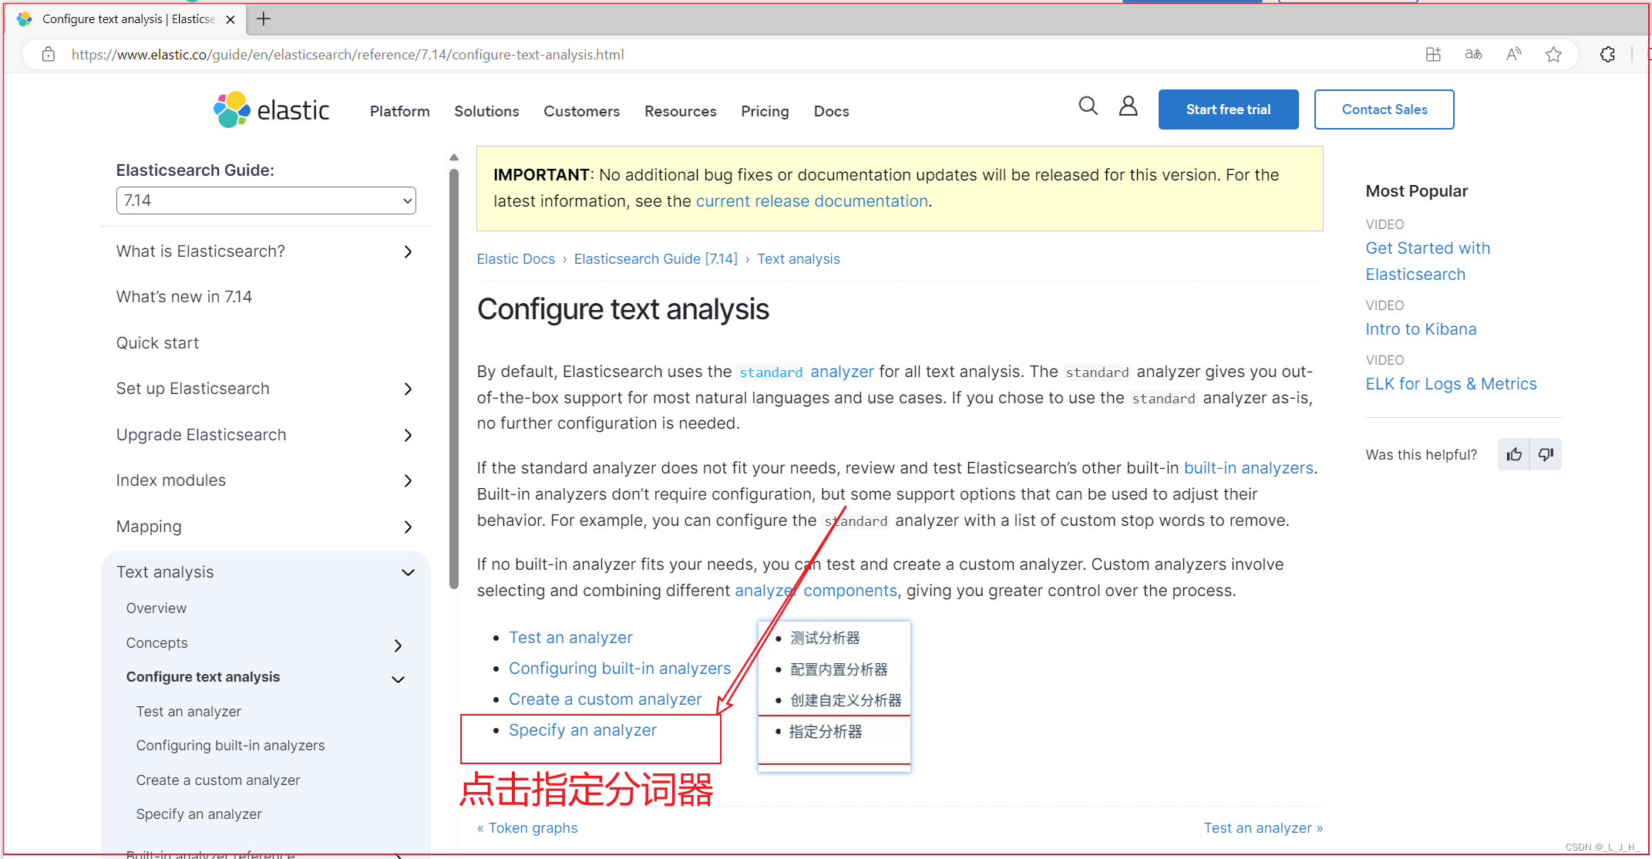1652x859 pixels.
Task: Expand Index modules section
Action: pos(408,481)
